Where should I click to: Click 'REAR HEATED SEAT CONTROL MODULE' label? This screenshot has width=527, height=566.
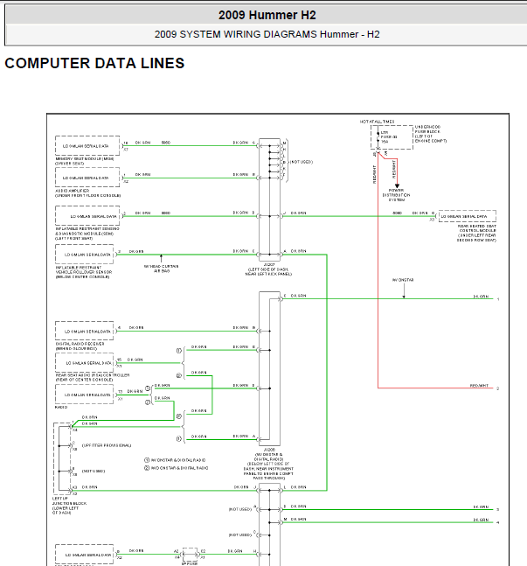point(477,228)
